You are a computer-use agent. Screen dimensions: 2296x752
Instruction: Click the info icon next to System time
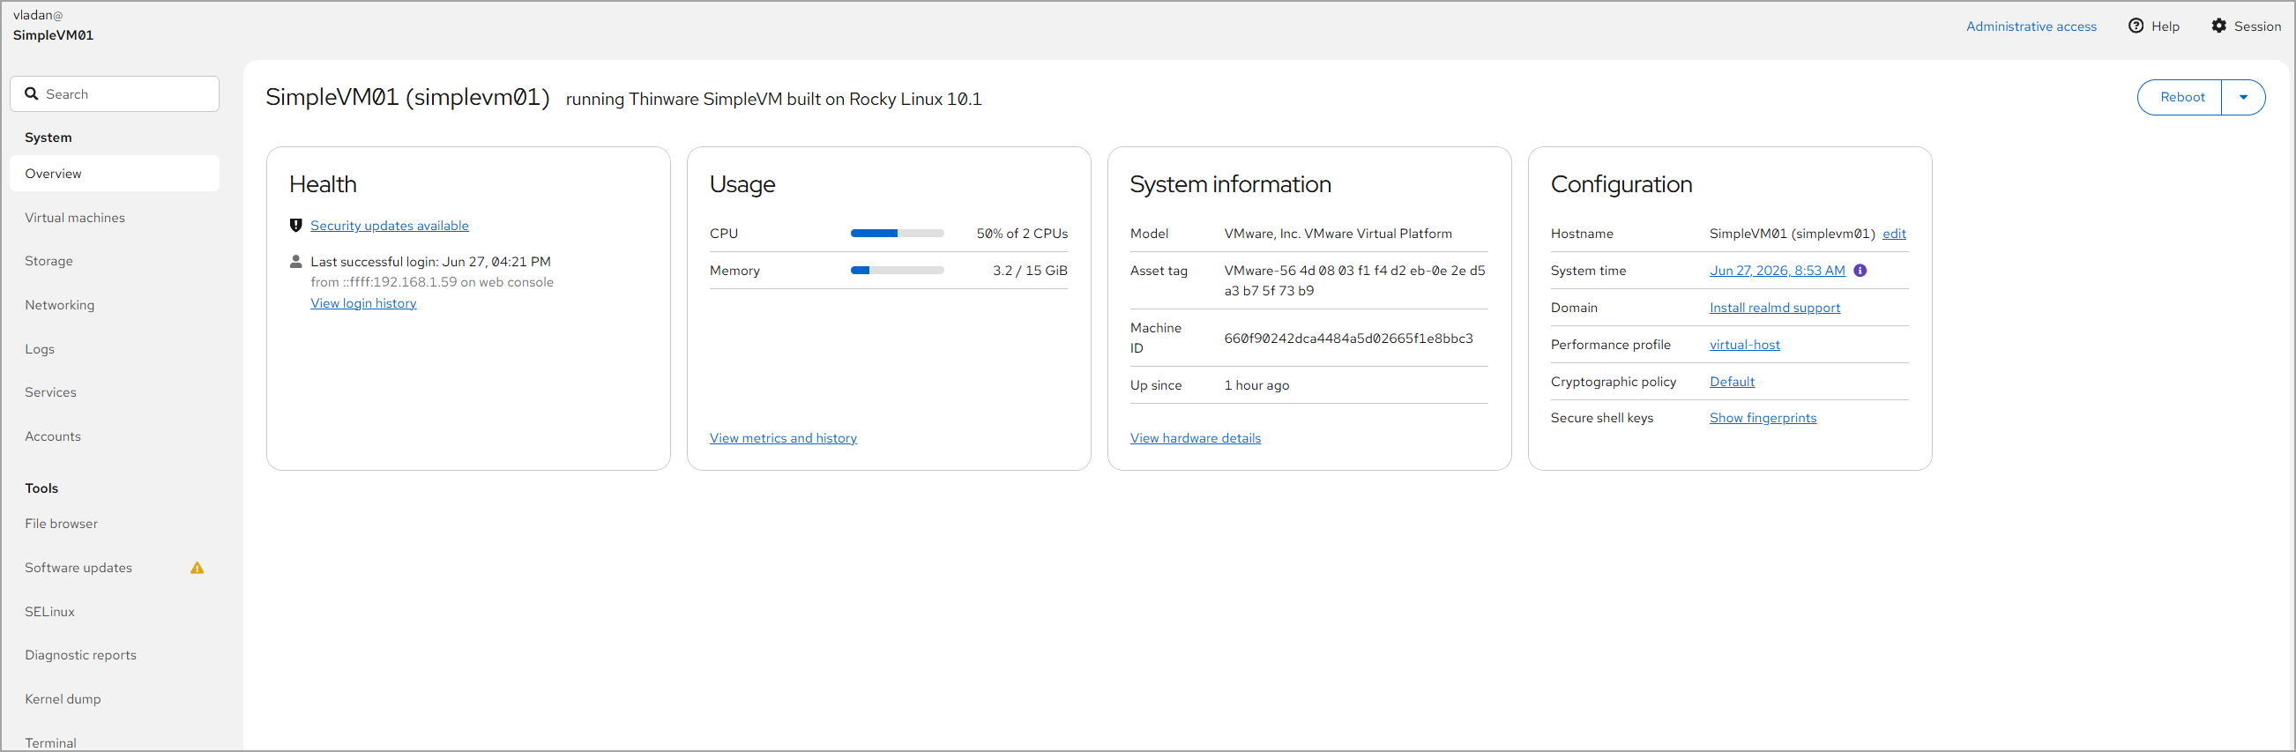click(x=1860, y=271)
